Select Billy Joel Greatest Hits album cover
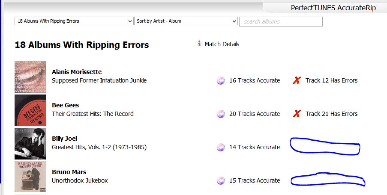This screenshot has width=387, height=195. 30,144
